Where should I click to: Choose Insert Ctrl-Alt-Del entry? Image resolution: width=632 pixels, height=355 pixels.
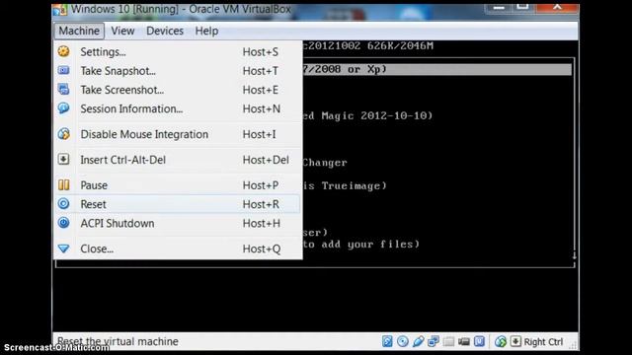pyautogui.click(x=178, y=160)
